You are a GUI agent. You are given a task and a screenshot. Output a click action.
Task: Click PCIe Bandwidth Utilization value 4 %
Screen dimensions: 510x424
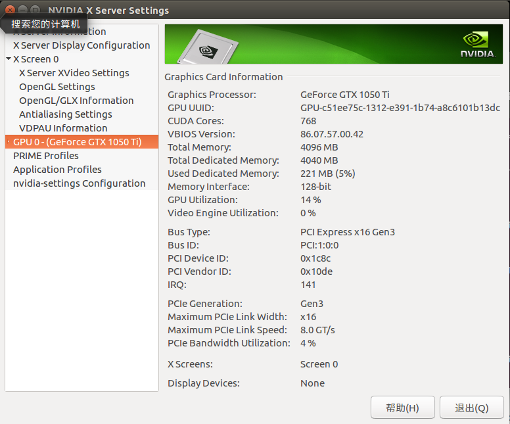[308, 343]
